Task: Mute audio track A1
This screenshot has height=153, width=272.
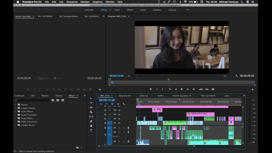Action: [119, 128]
